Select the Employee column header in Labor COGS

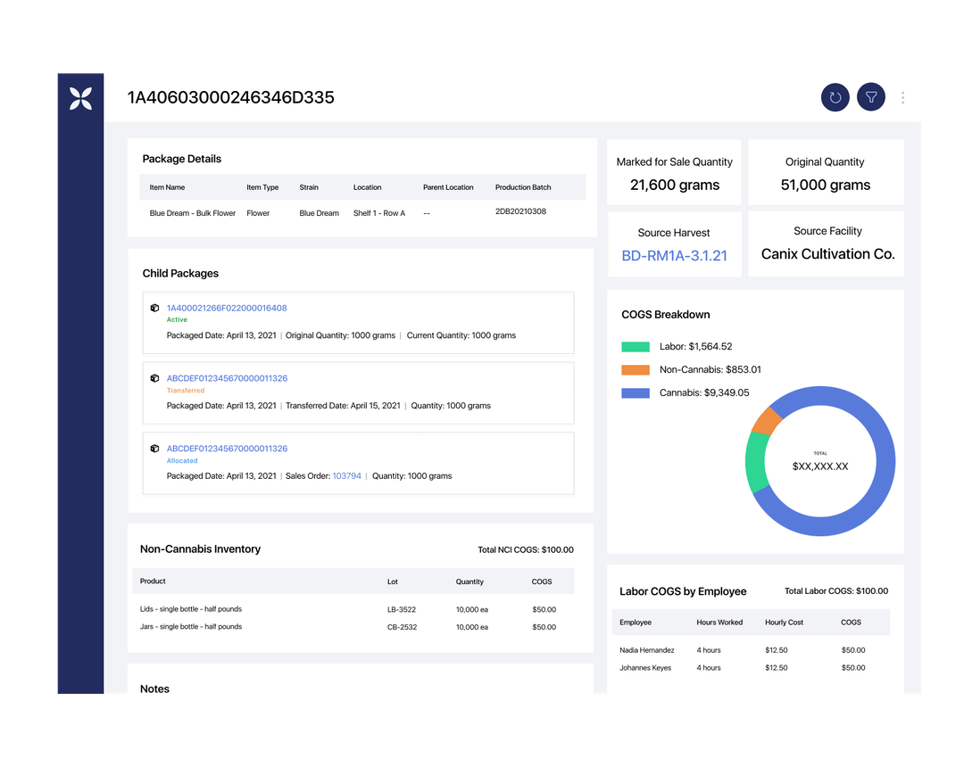click(634, 622)
